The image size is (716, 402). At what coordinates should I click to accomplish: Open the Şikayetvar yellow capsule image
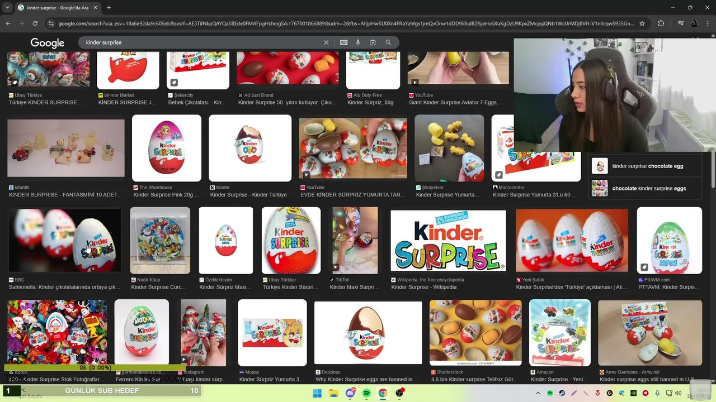449,148
